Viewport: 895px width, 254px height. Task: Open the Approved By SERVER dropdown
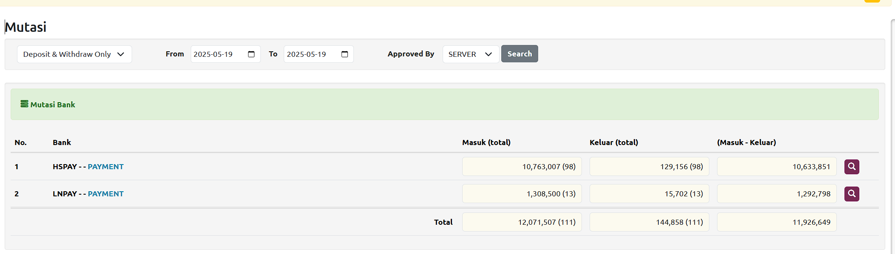[470, 54]
